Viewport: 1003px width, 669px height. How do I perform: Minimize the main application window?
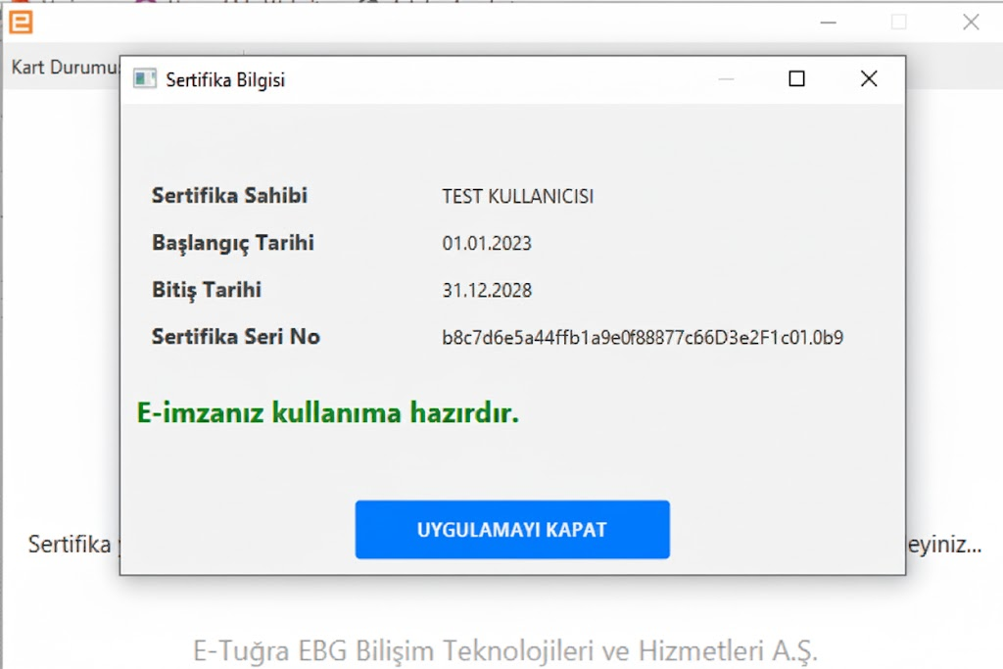[x=828, y=22]
